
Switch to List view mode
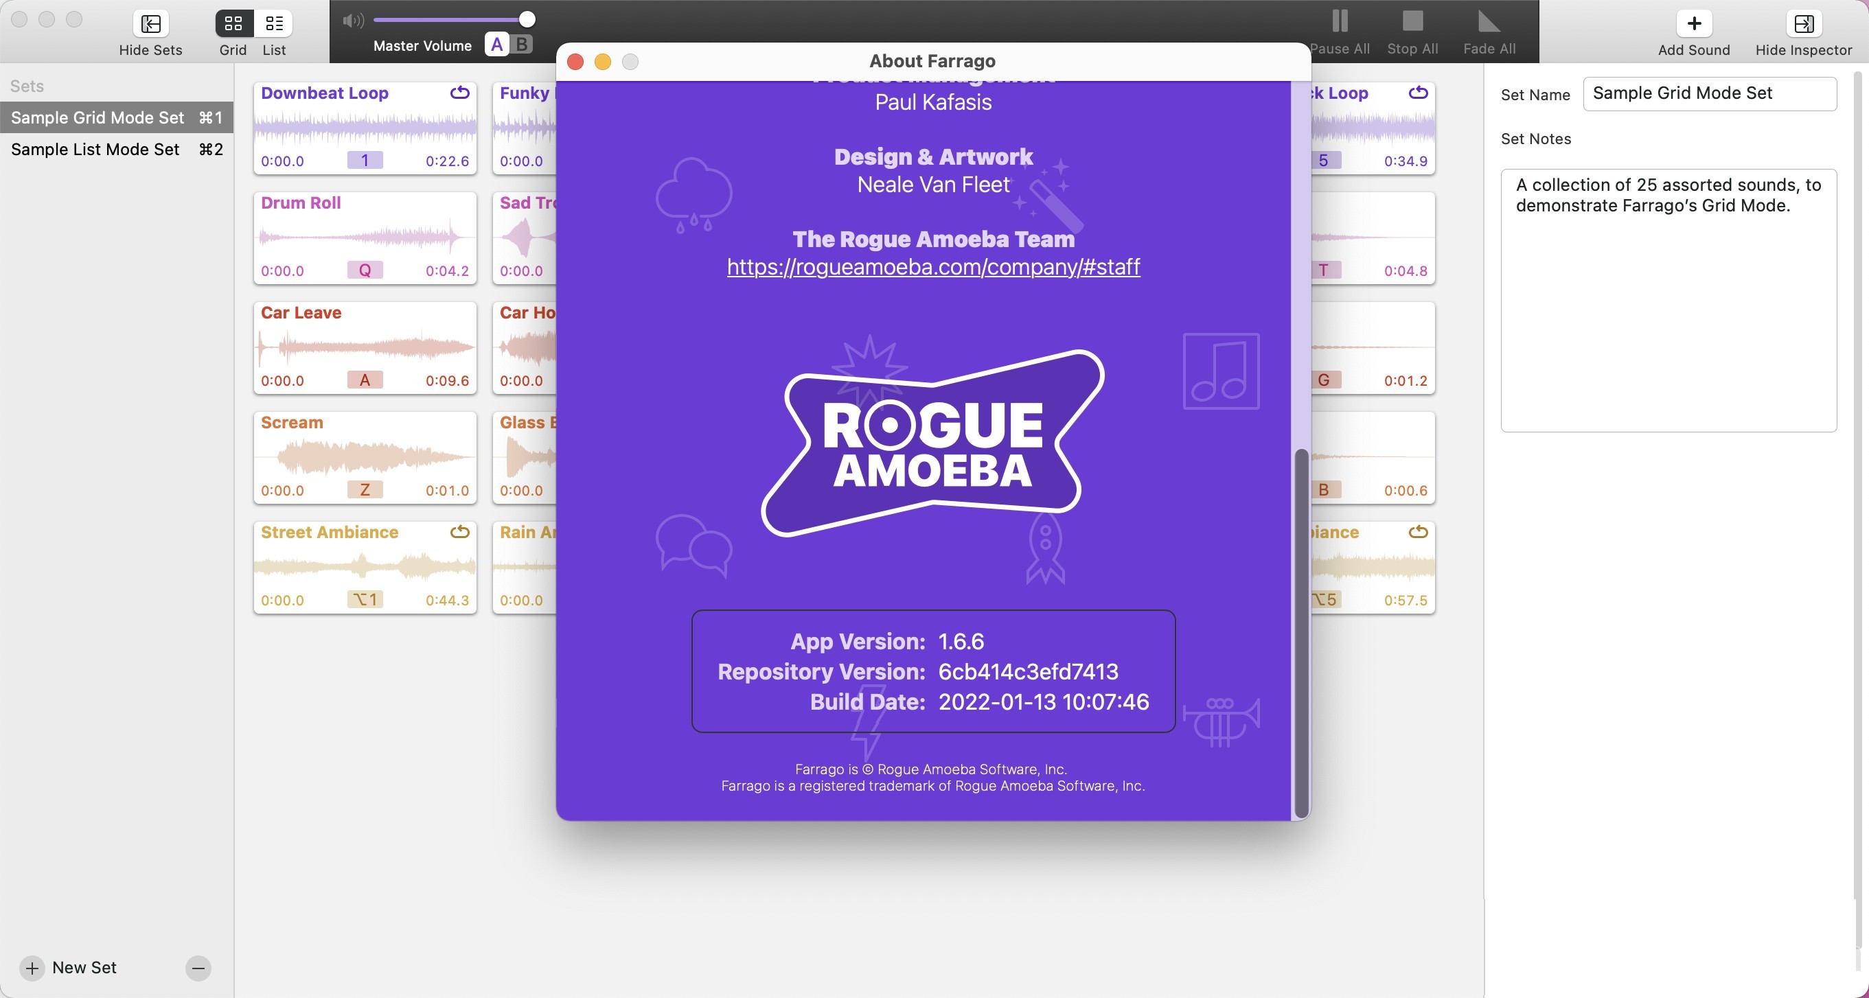pyautogui.click(x=273, y=24)
